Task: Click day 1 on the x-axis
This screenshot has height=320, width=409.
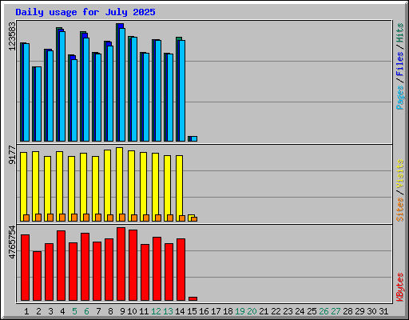Action: 26,311
